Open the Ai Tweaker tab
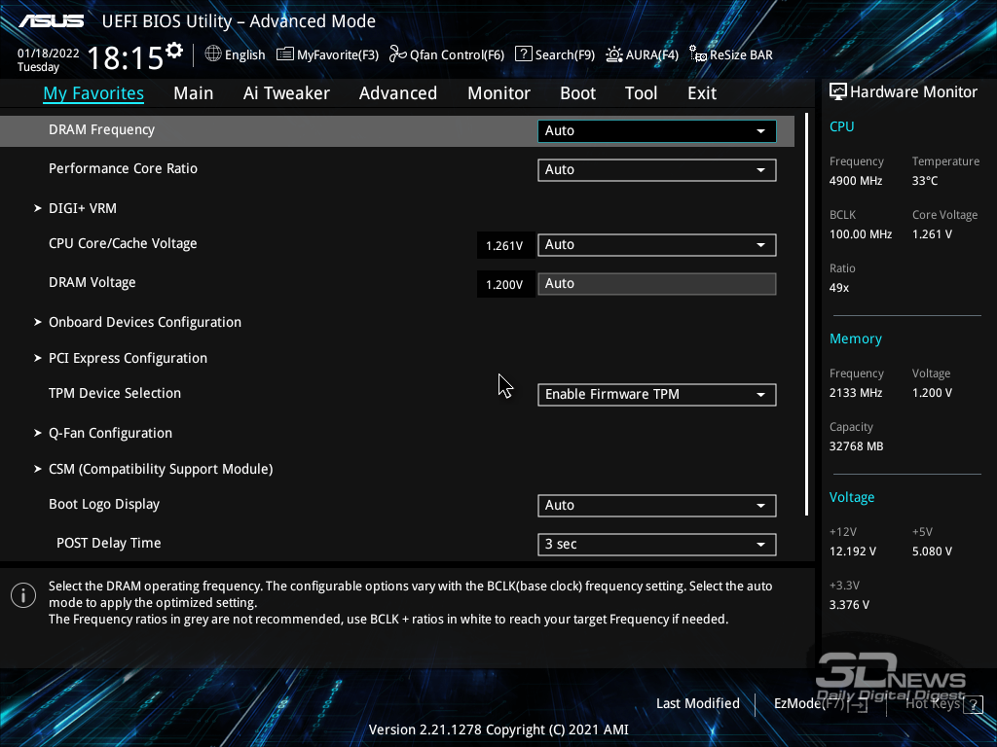 pyautogui.click(x=286, y=93)
